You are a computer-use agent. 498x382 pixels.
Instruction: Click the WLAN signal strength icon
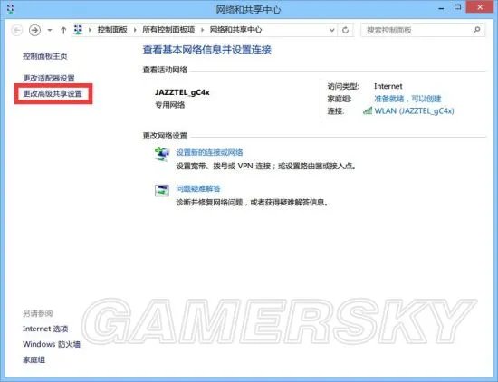[x=368, y=110]
